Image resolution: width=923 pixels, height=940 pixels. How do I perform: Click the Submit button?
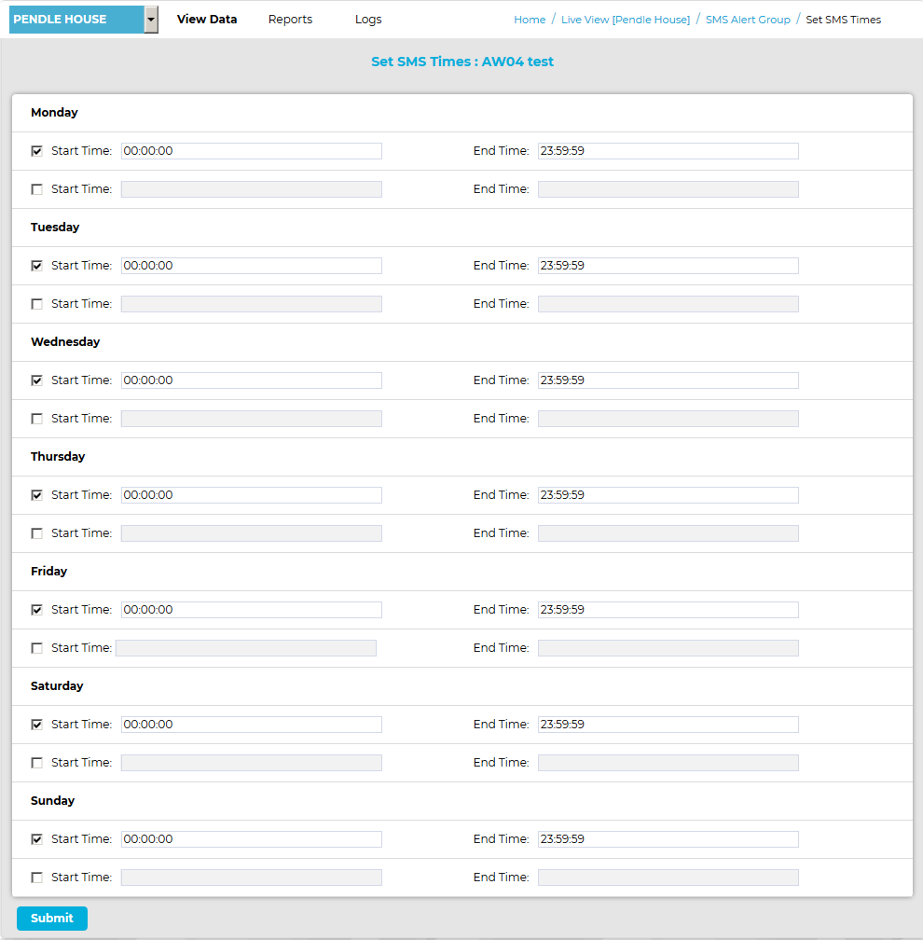coord(52,918)
